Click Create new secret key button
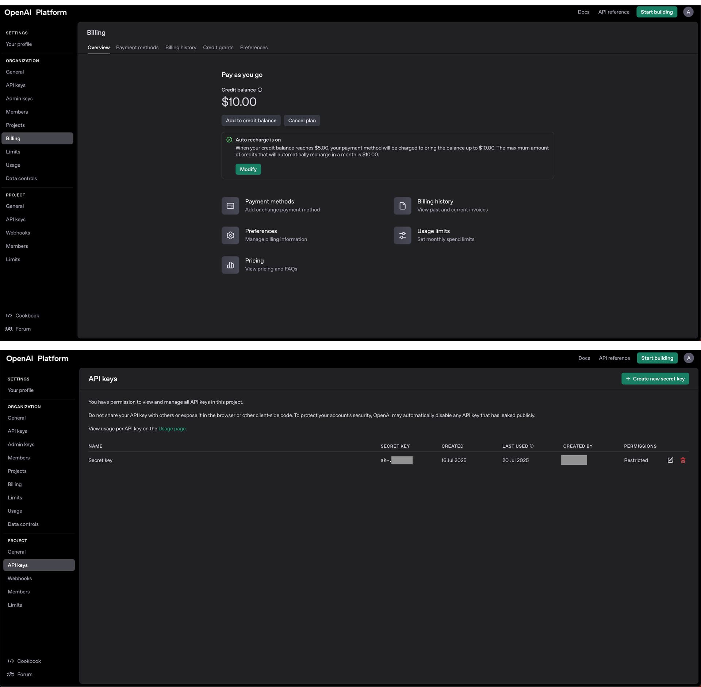701x687 pixels. tap(655, 379)
